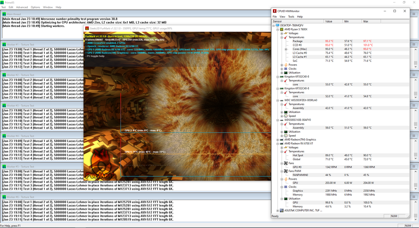Click the Worker #2 Torture Test icon
419x228 pixels.
point(4,75)
